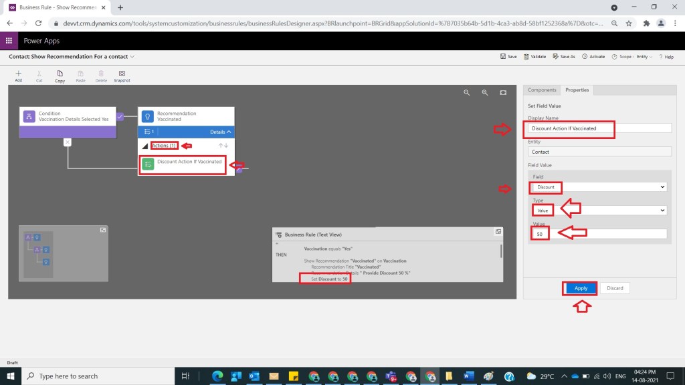Click the zoom in magnifier on canvas
The height and width of the screenshot is (385, 685).
tap(485, 93)
